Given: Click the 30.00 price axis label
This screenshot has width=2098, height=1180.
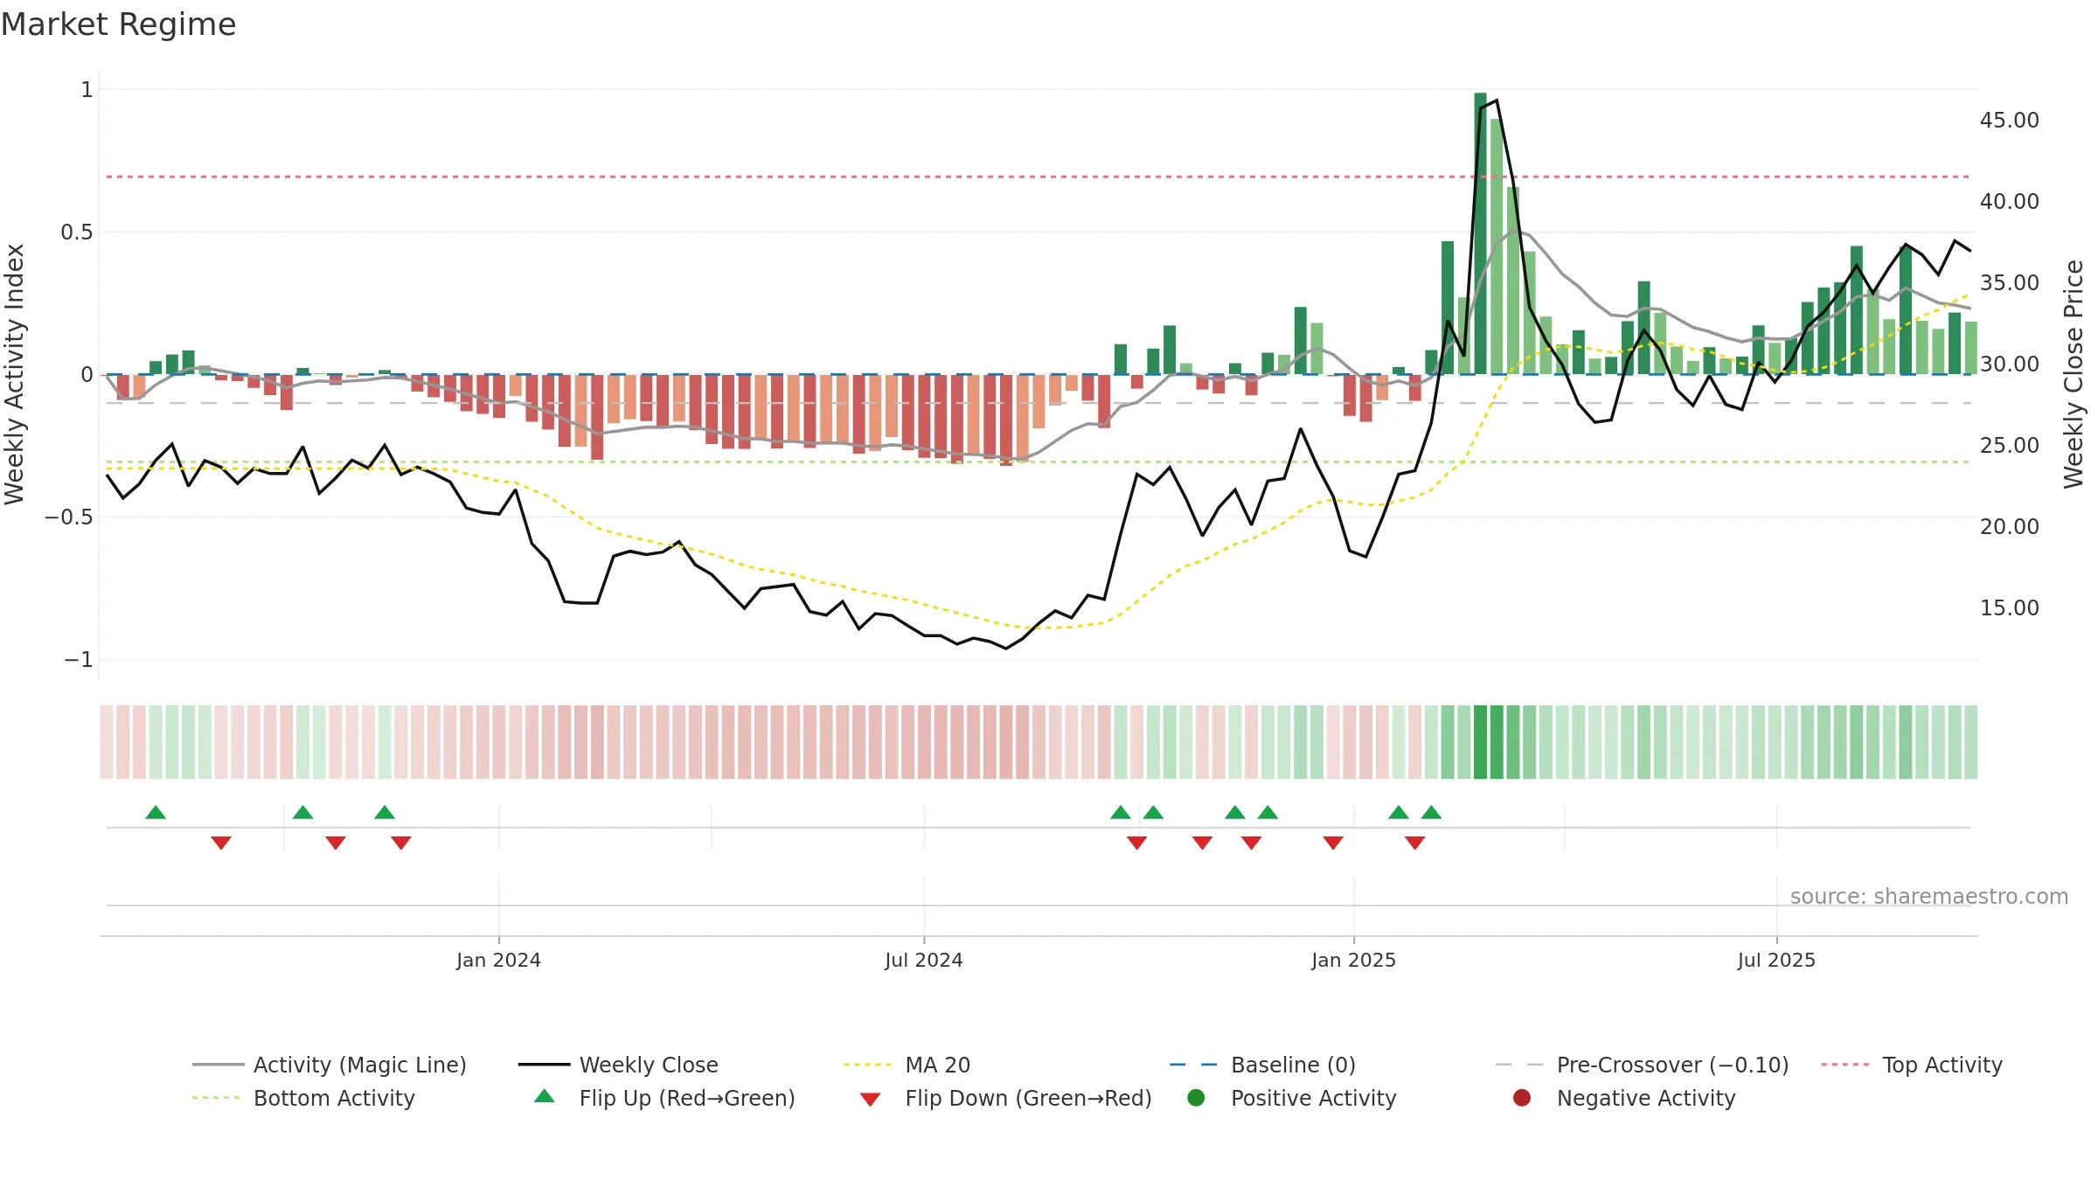Looking at the screenshot, I should (2010, 364).
